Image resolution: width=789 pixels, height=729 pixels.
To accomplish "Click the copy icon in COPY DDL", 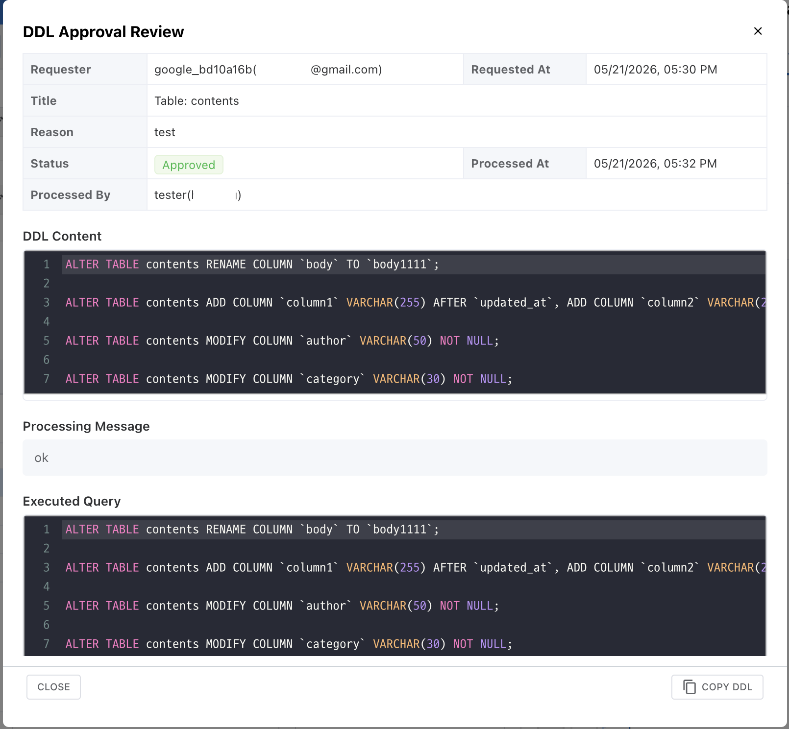I will 690,687.
